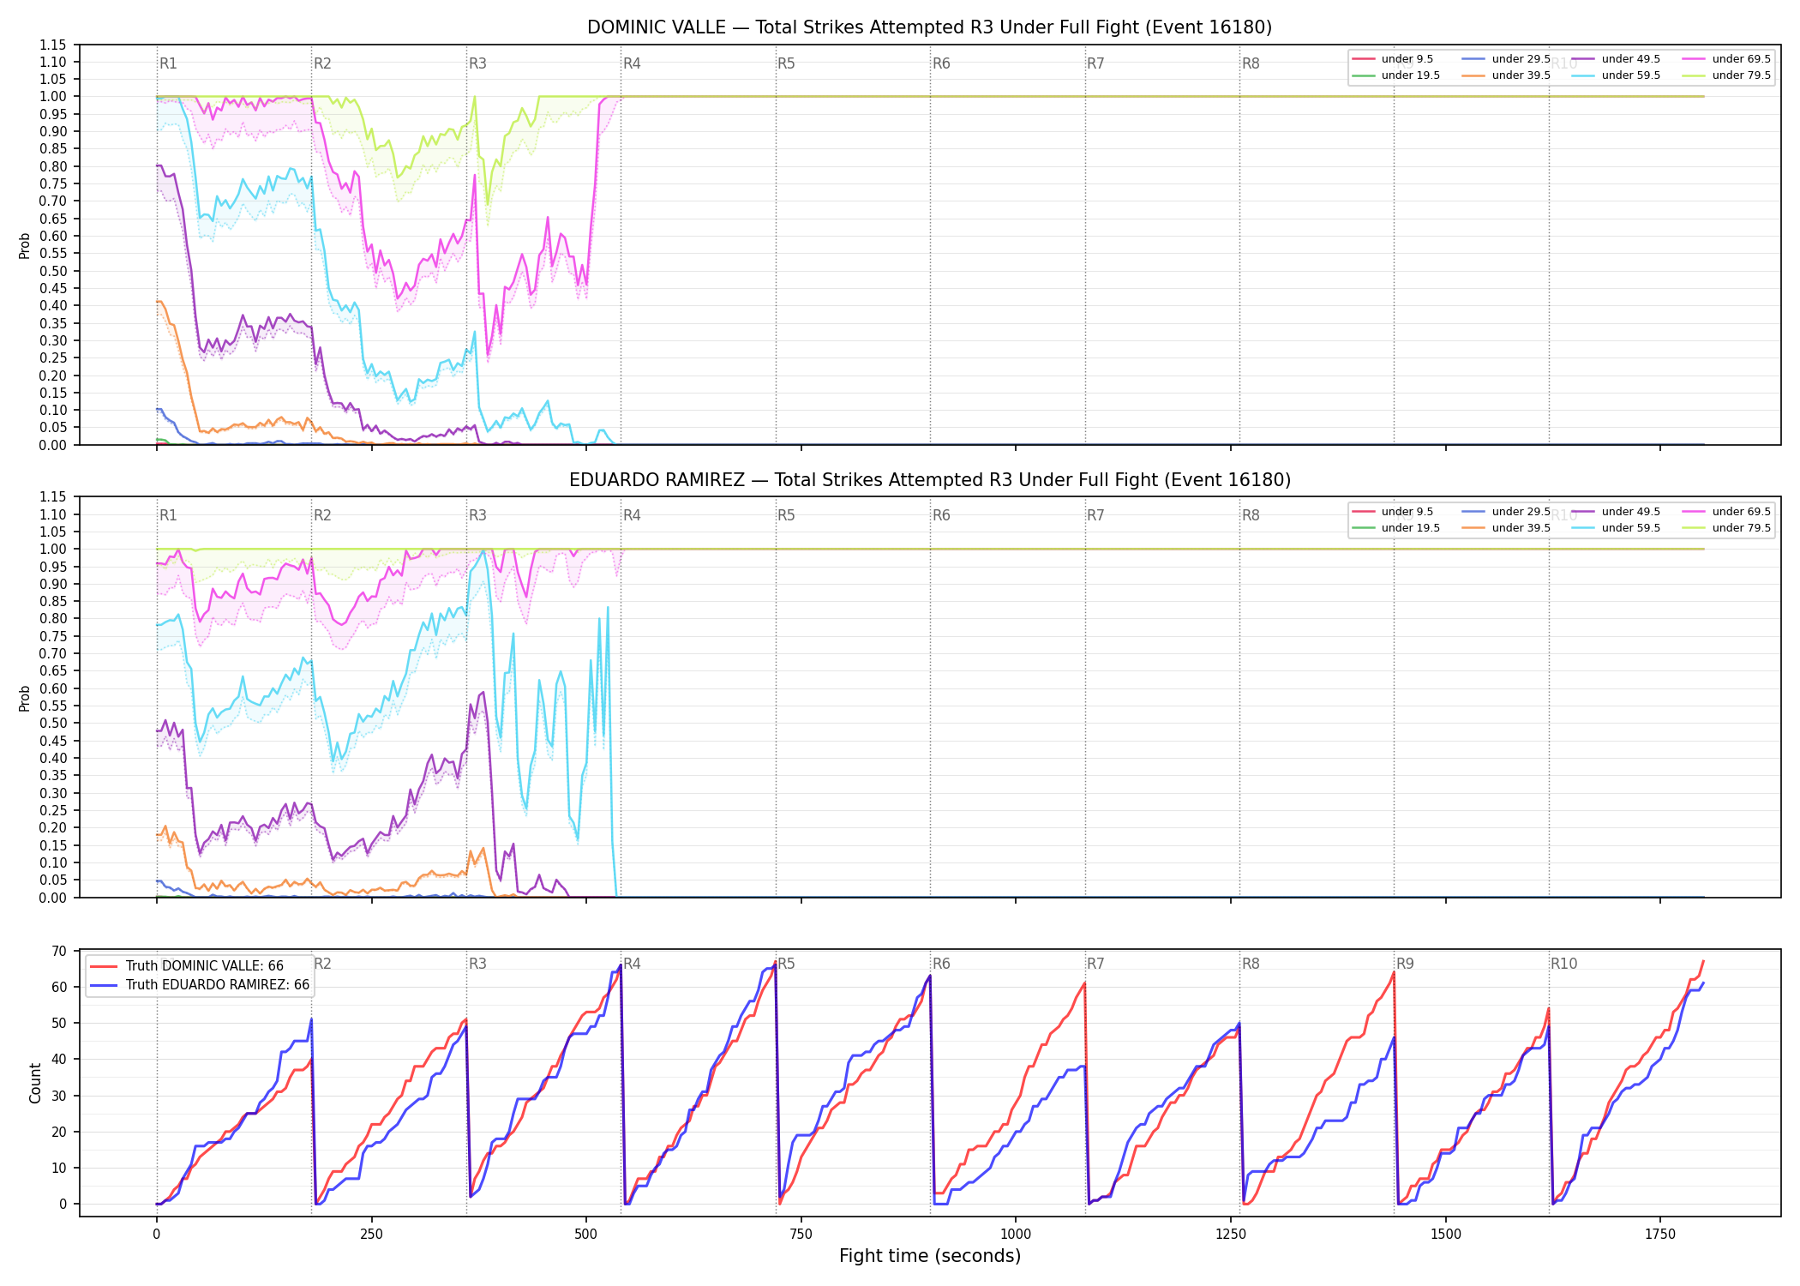Select 'under 39.5' legend entry in Dominic Valle chart
The width and height of the screenshot is (1800, 1286).
1504,75
